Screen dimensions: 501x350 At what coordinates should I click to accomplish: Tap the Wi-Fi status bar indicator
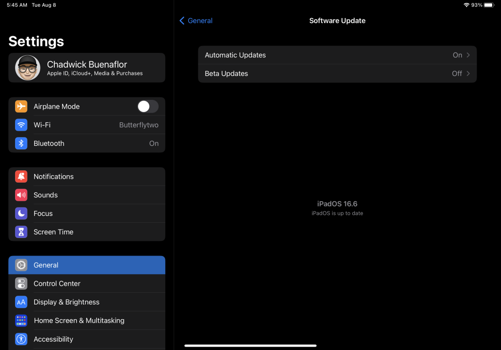[466, 5]
